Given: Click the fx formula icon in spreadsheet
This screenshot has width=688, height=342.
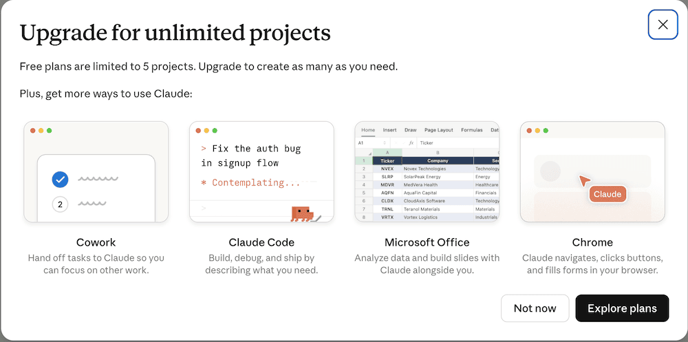Looking at the screenshot, I should pos(411,143).
